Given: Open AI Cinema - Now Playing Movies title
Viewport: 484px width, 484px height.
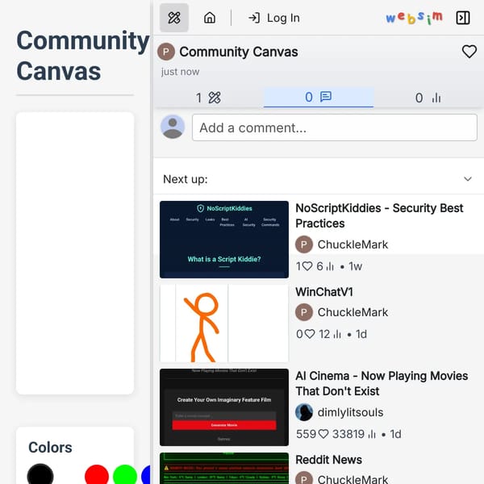Looking at the screenshot, I should 382,383.
